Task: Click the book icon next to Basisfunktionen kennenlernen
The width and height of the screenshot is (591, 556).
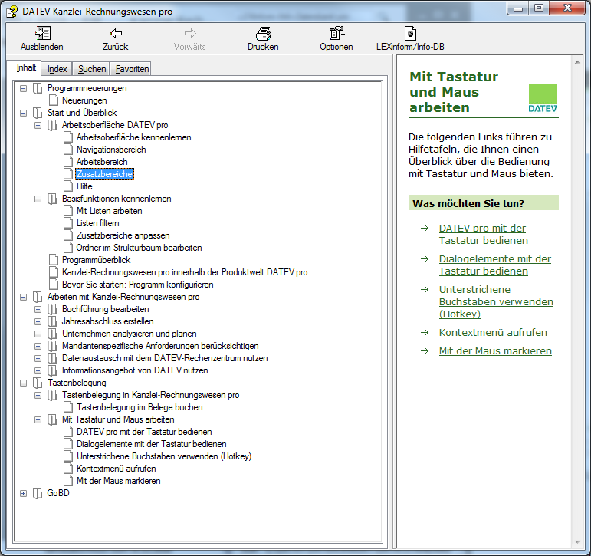Action: [x=52, y=199]
